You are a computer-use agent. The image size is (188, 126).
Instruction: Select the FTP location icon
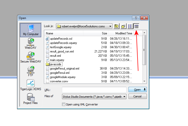pos(31,70)
